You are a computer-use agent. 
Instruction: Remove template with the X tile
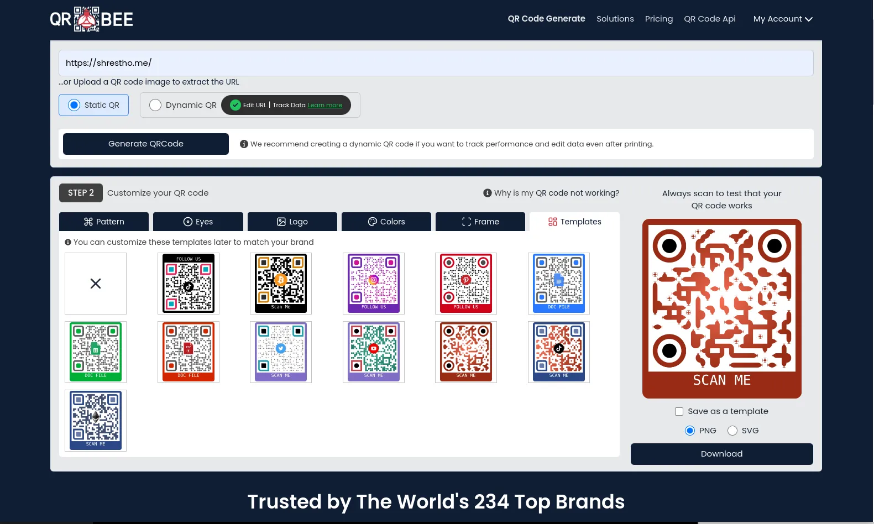click(x=96, y=284)
